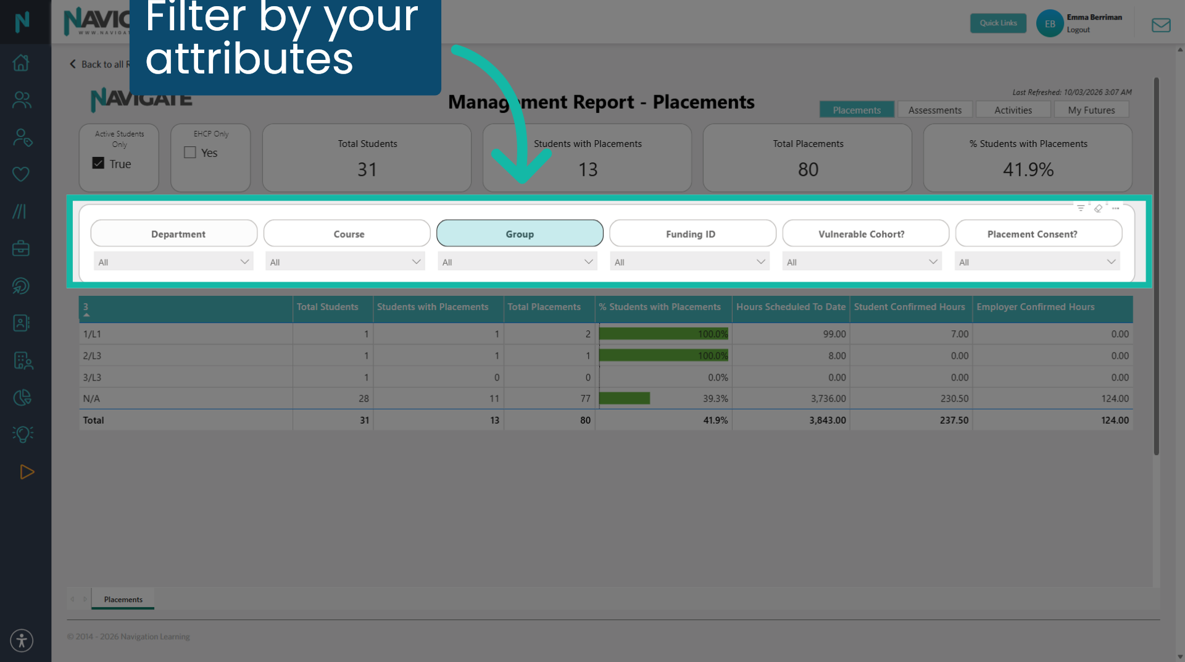
Task: Uncheck the Active Students Only checkbox
Action: pos(98,162)
